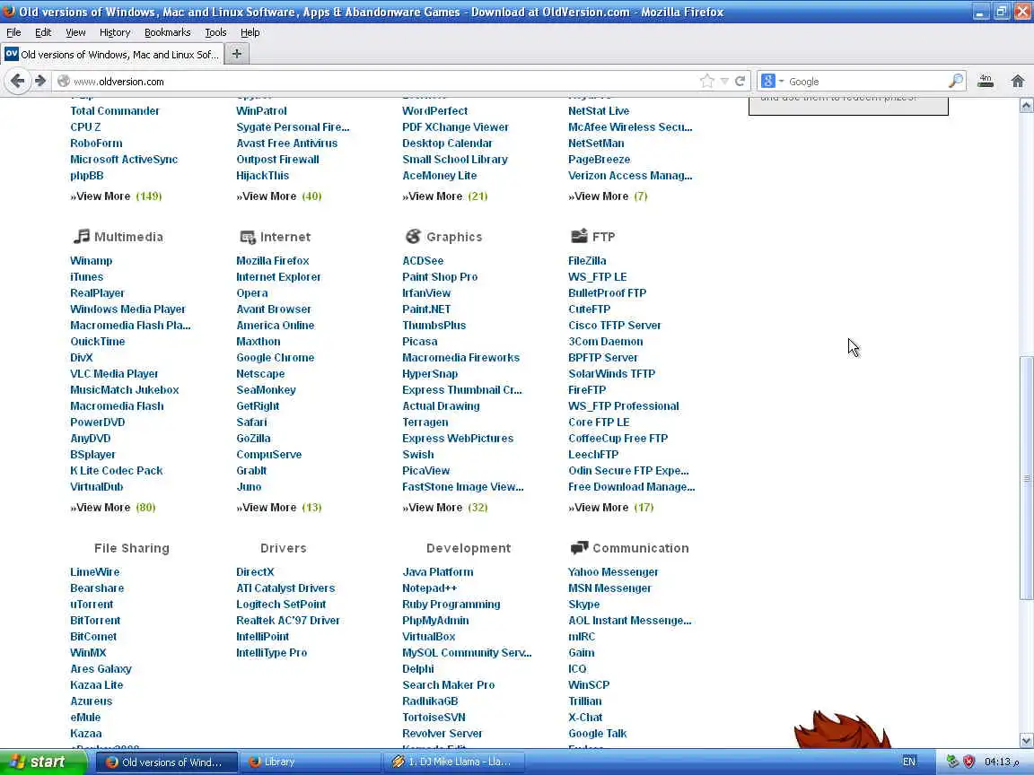Image resolution: width=1034 pixels, height=775 pixels.
Task: Open the Help menu
Action: (250, 32)
